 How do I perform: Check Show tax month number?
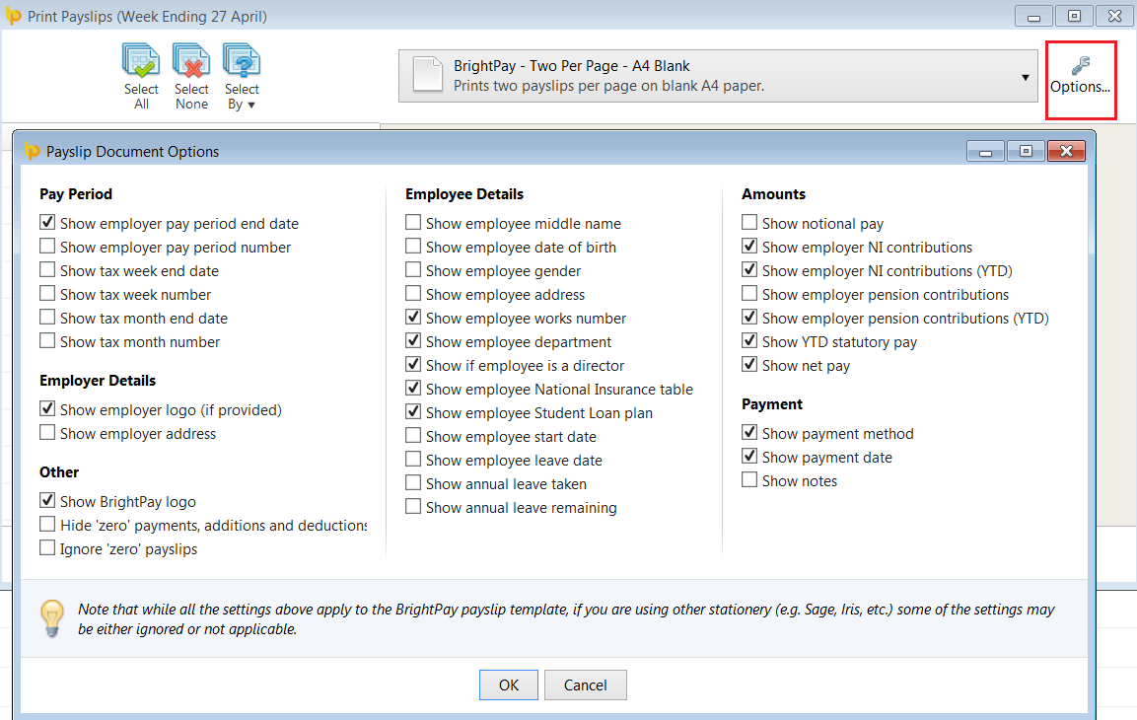tap(48, 341)
